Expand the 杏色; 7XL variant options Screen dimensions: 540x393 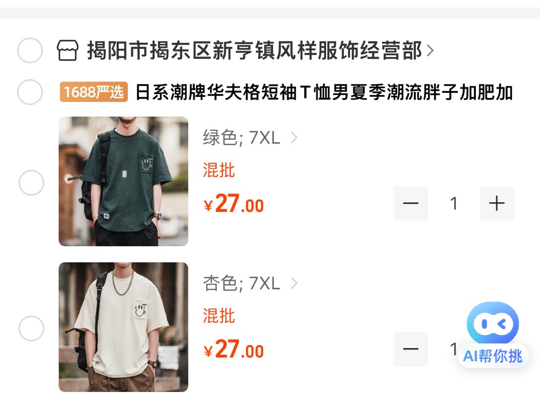[250, 283]
